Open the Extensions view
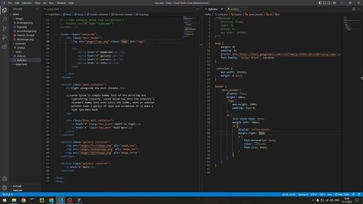The image size is (363, 204). click(x=5, y=46)
